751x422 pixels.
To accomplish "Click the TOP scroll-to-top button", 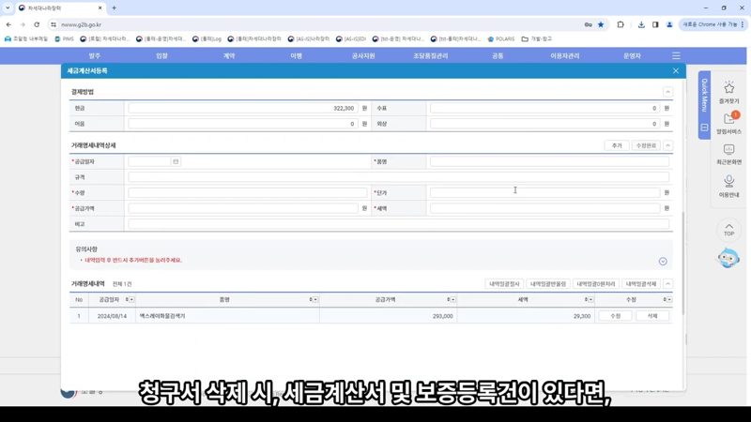I will click(729, 230).
